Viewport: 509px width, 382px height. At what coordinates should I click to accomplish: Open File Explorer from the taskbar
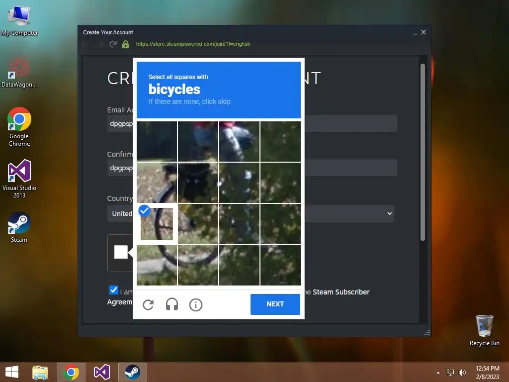tap(40, 372)
